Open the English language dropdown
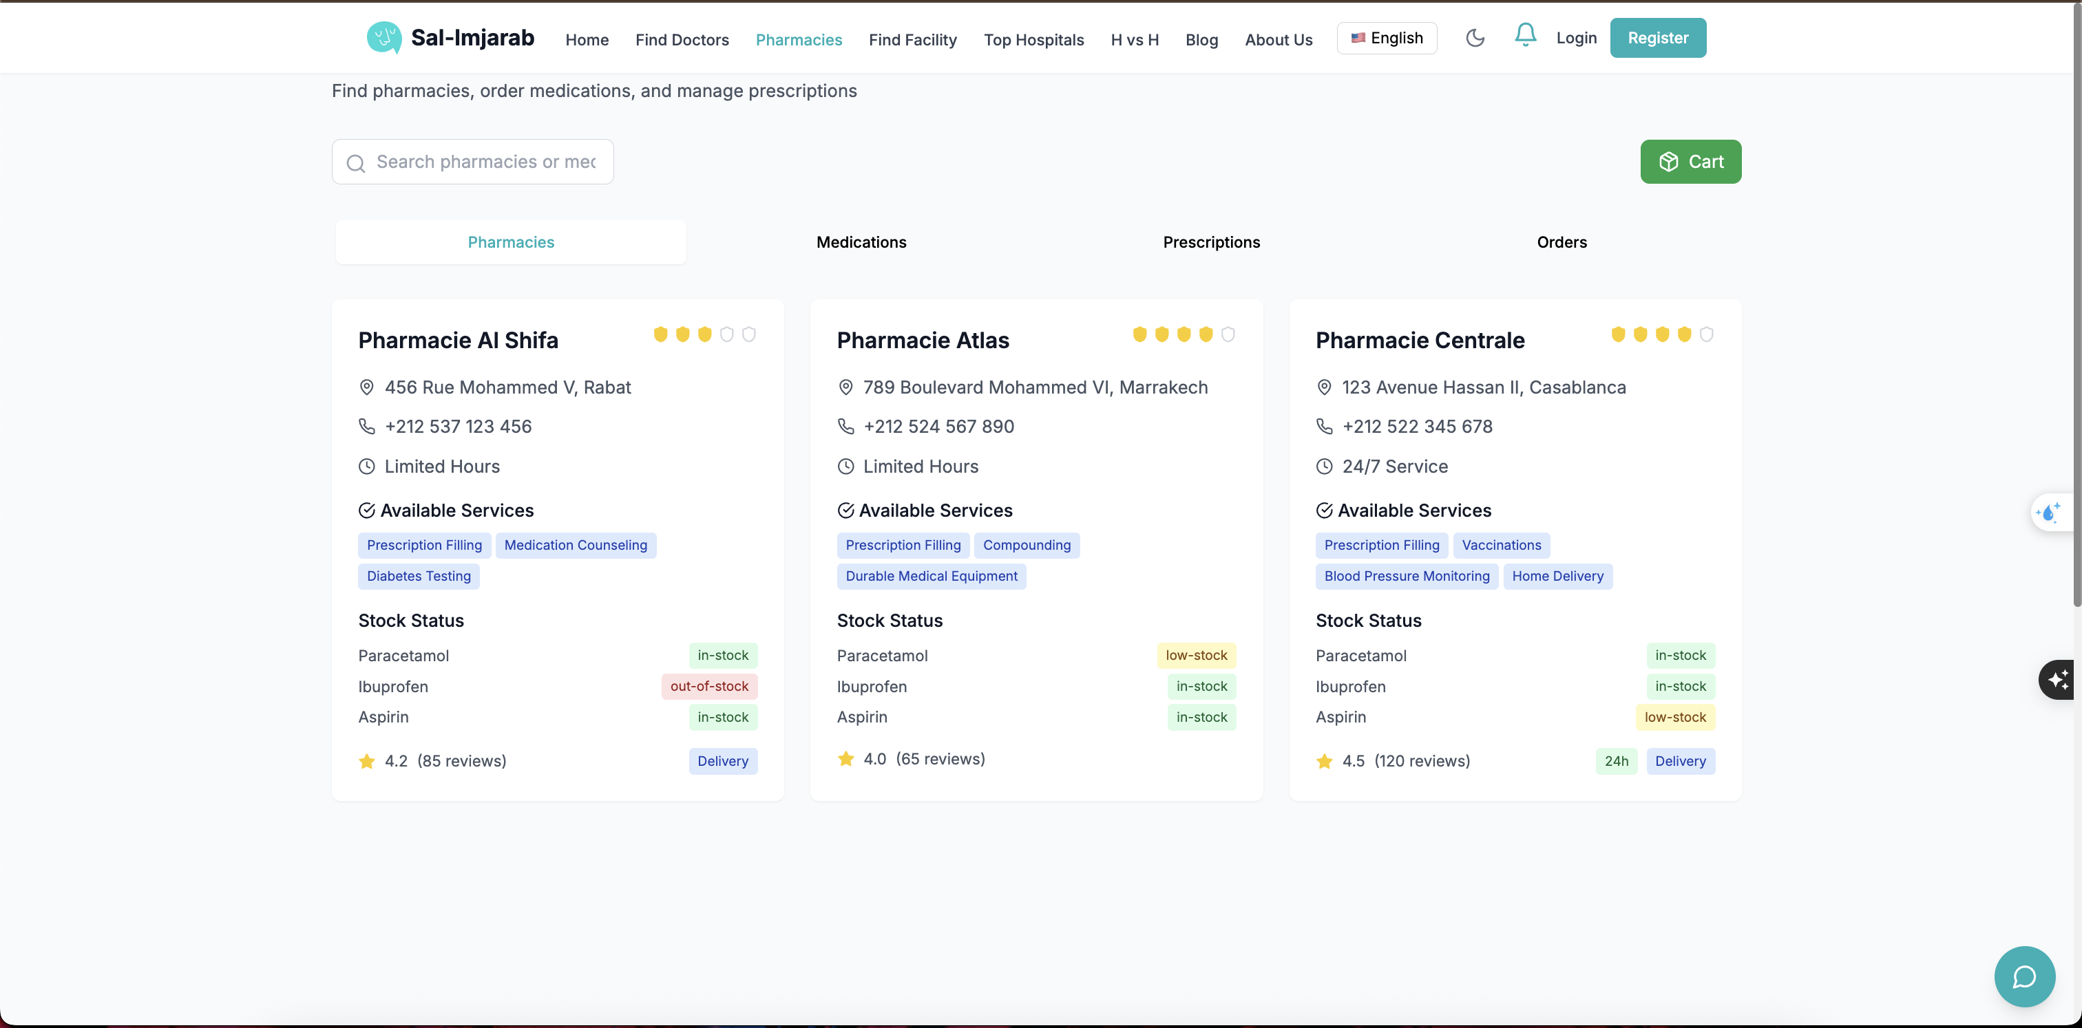2082x1028 pixels. (1386, 38)
